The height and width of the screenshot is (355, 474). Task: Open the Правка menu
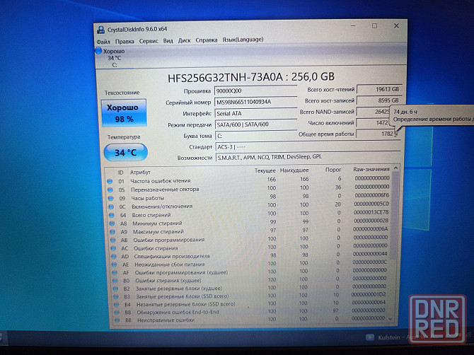tap(125, 42)
